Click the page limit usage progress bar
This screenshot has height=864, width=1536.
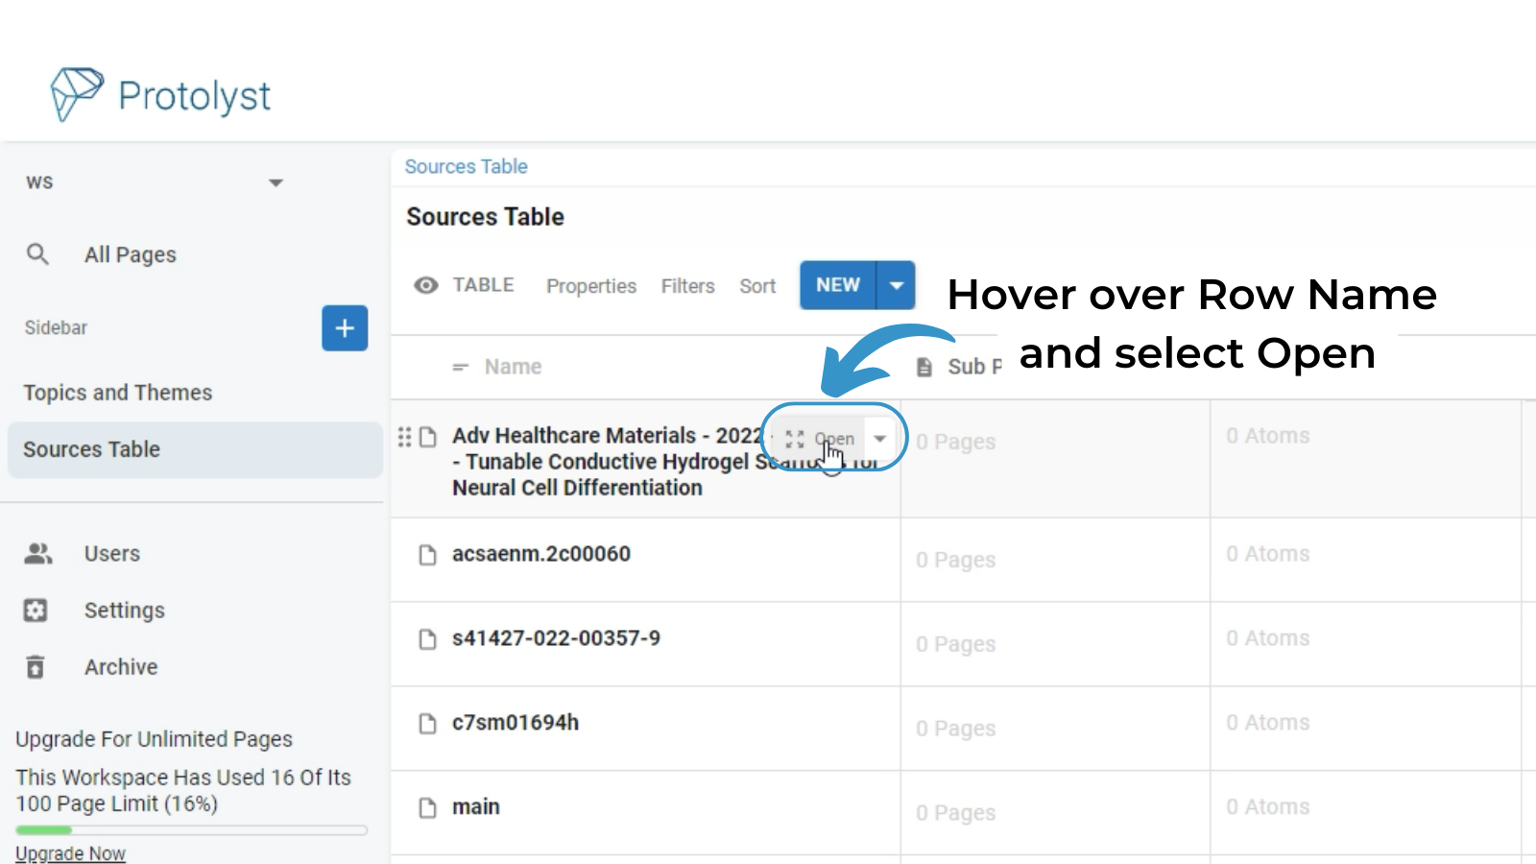(x=192, y=829)
